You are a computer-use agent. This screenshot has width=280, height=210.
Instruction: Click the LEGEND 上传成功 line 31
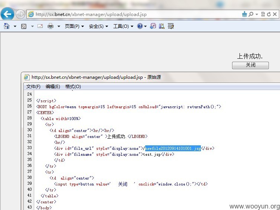(x=101, y=136)
